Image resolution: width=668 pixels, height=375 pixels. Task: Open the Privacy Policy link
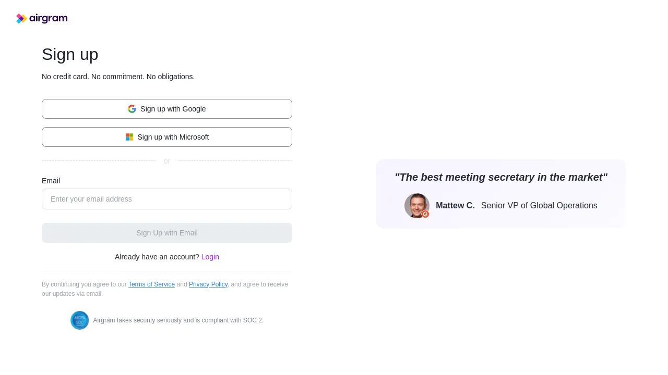tap(208, 284)
